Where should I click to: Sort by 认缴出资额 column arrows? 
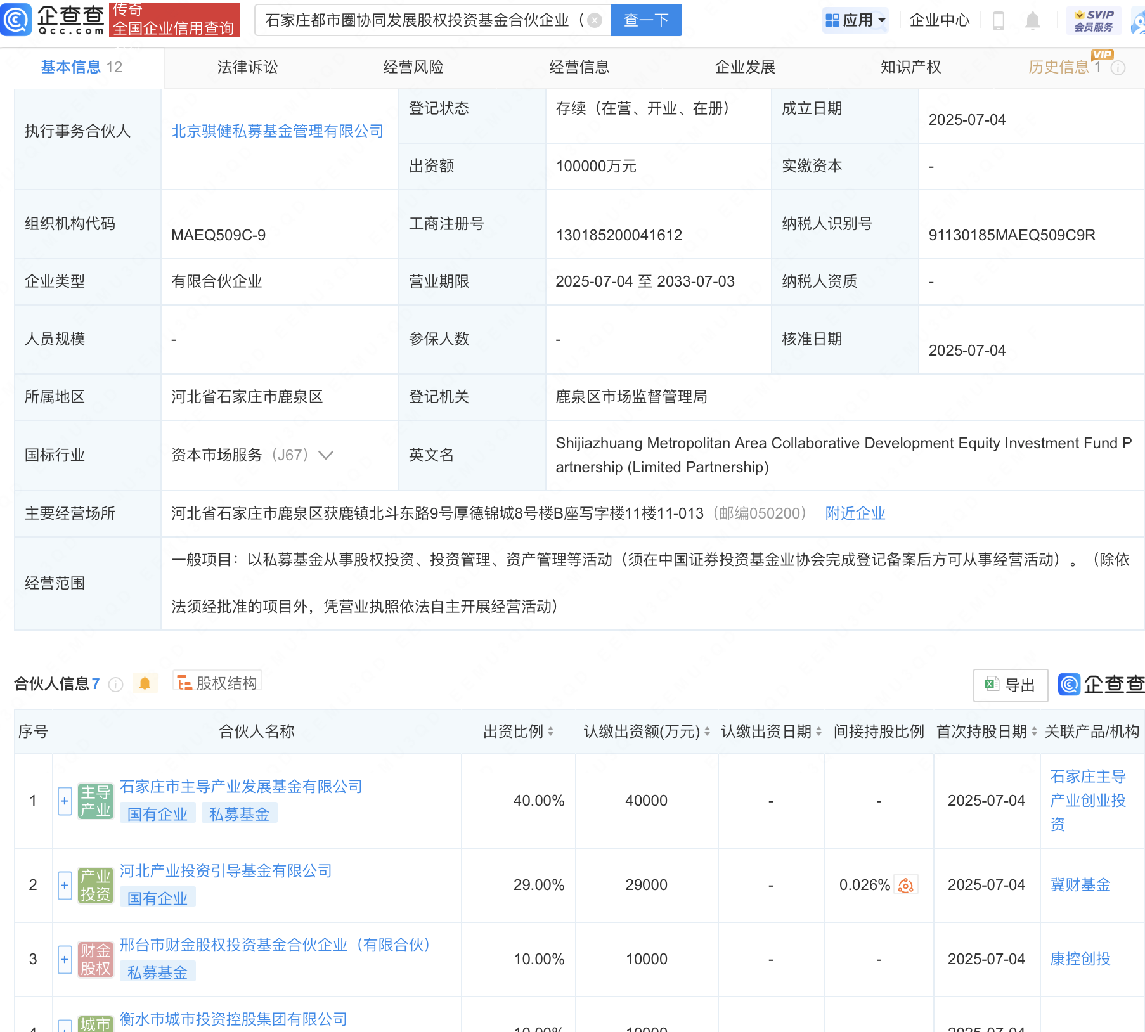[707, 732]
